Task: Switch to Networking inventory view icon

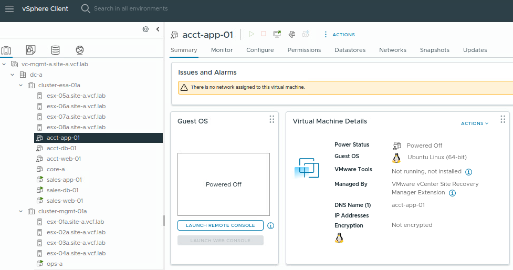Action: (x=79, y=50)
